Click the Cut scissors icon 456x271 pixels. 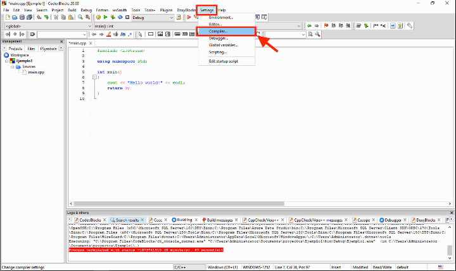[x=56, y=18]
